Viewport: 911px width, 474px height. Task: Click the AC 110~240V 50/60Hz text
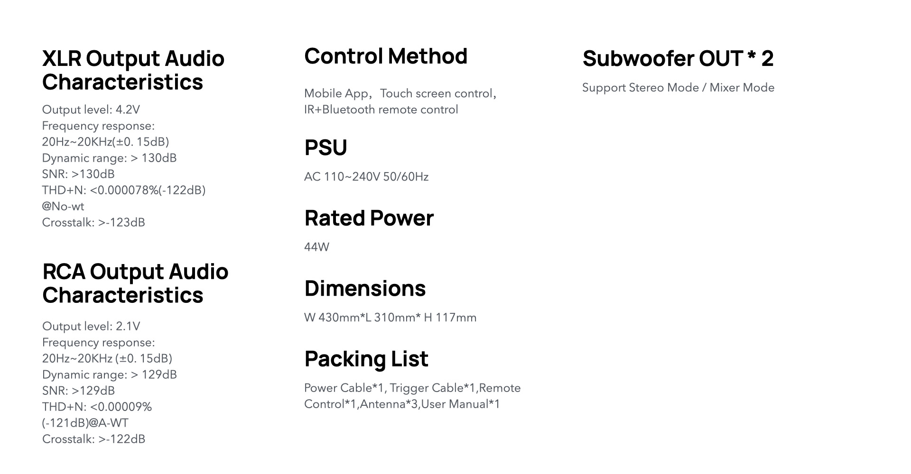tap(366, 177)
